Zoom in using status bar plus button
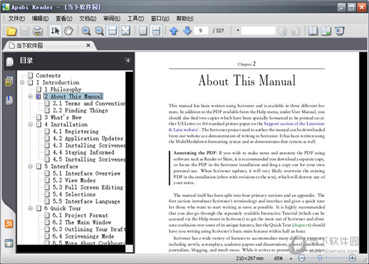The height and width of the screenshot is (264, 369). (x=352, y=258)
